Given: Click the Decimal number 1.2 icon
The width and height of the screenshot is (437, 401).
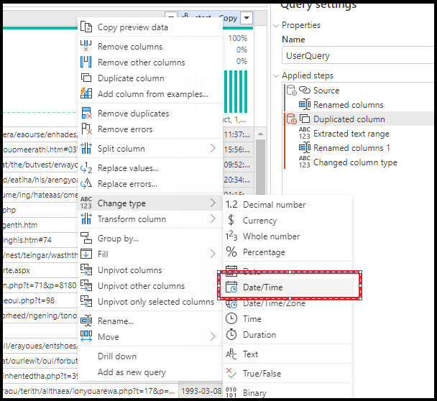Looking at the screenshot, I should (x=231, y=205).
